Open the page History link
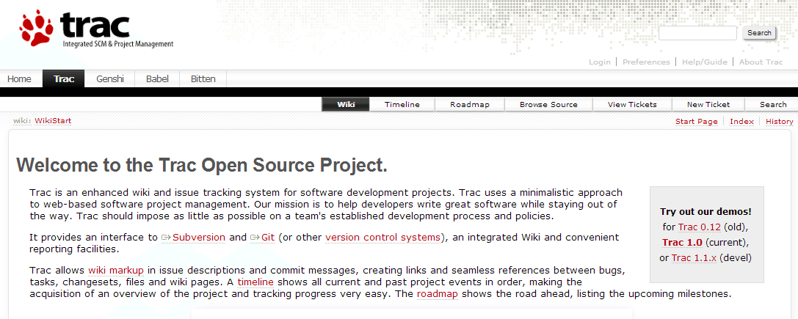The width and height of the screenshot is (798, 319). [x=779, y=122]
